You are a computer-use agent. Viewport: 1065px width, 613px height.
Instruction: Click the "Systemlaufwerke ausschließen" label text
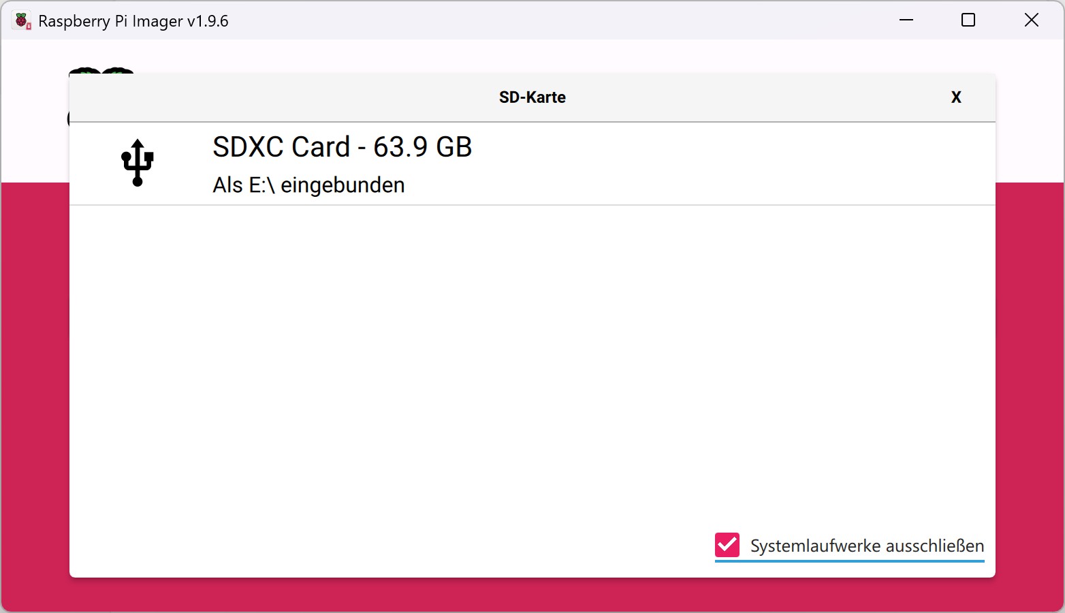(x=867, y=546)
